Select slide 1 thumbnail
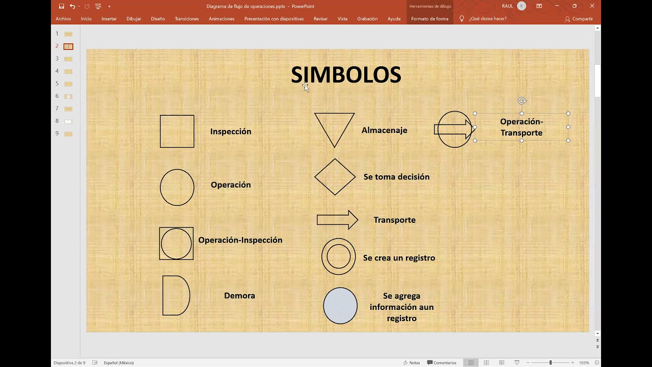652x367 pixels. point(68,34)
